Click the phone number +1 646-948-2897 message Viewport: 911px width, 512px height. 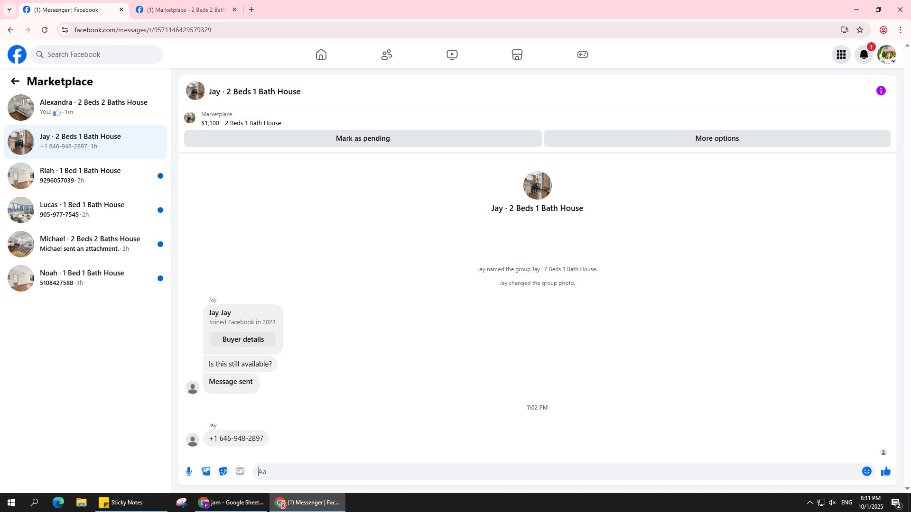tap(236, 439)
